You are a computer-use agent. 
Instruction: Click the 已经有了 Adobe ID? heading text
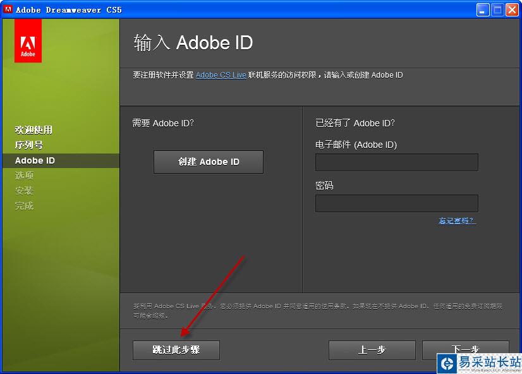[355, 123]
